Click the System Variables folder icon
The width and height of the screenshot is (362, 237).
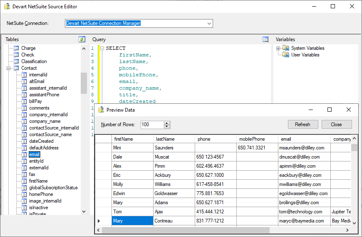[285, 48]
